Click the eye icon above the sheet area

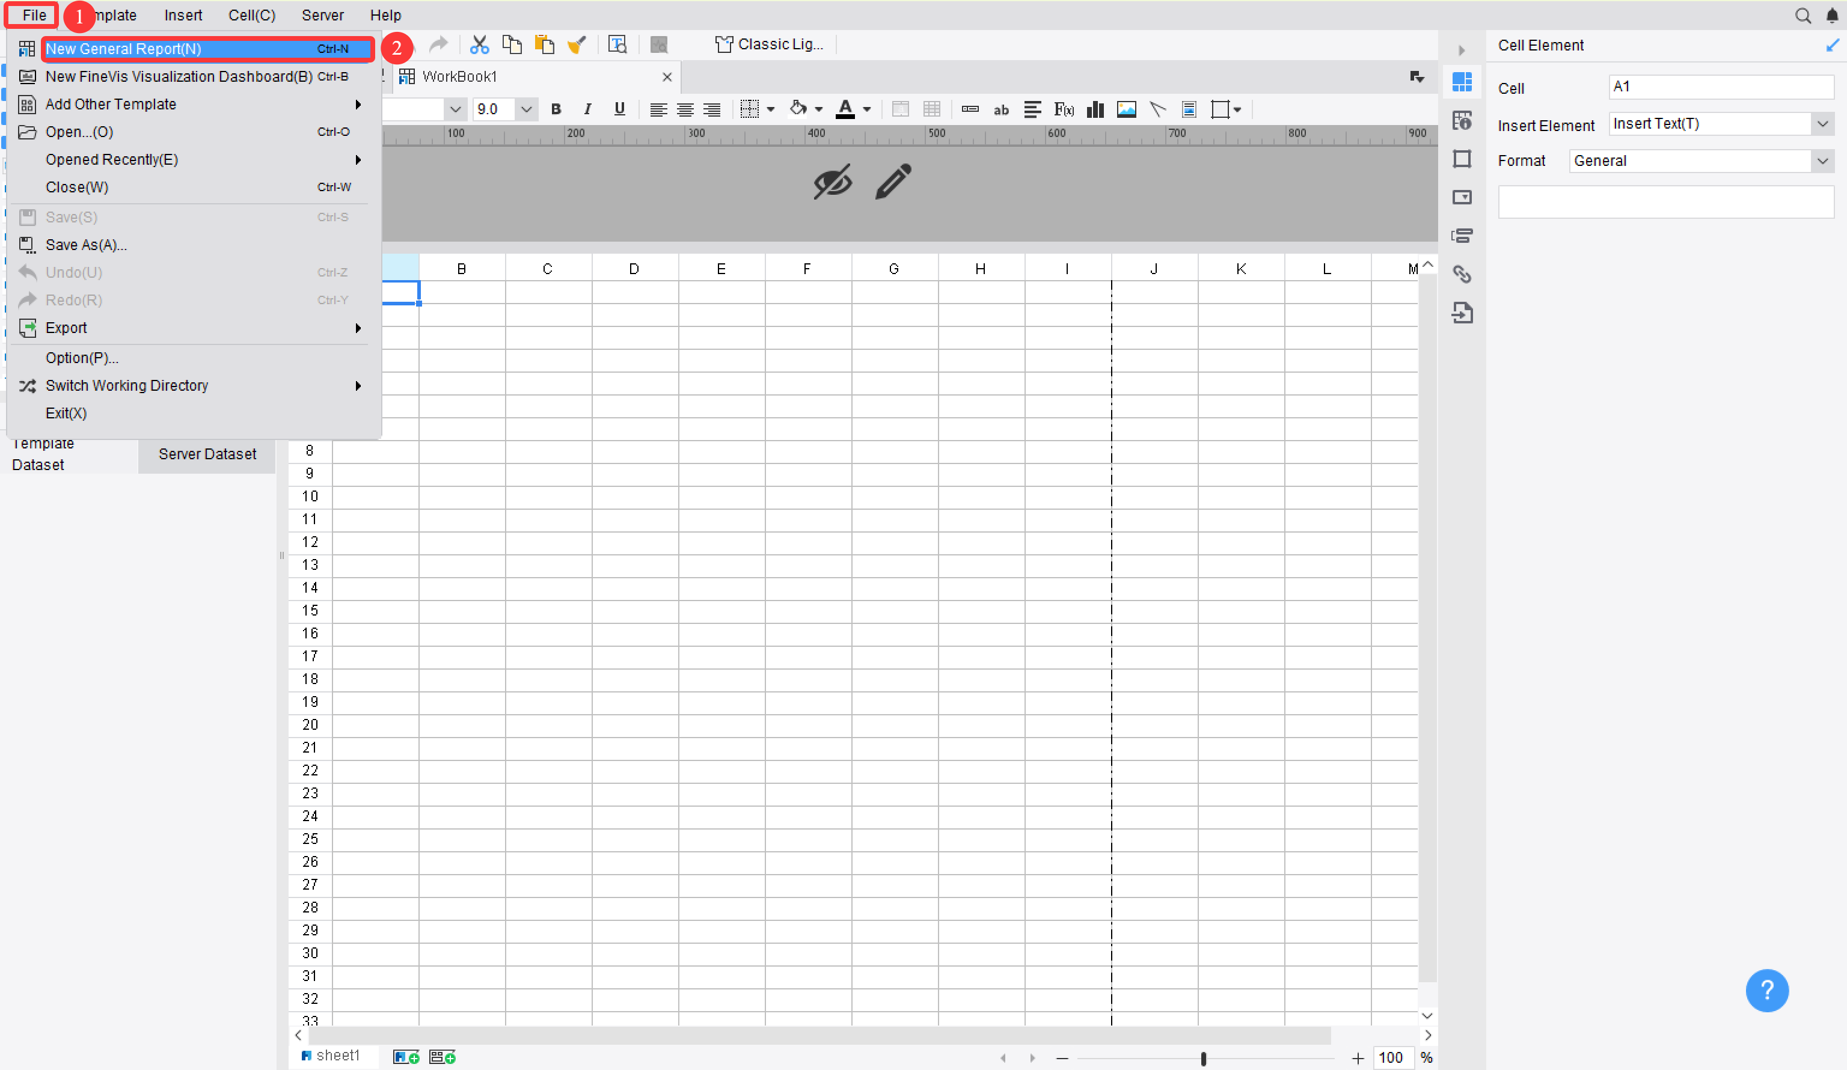[832, 182]
